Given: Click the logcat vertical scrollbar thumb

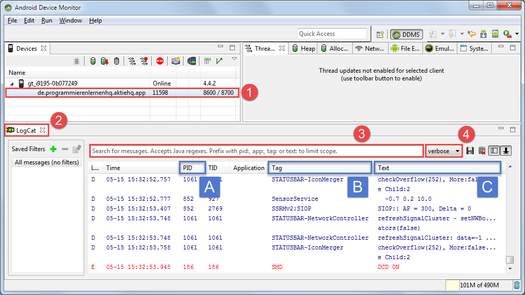Looking at the screenshot, I should point(510,260).
